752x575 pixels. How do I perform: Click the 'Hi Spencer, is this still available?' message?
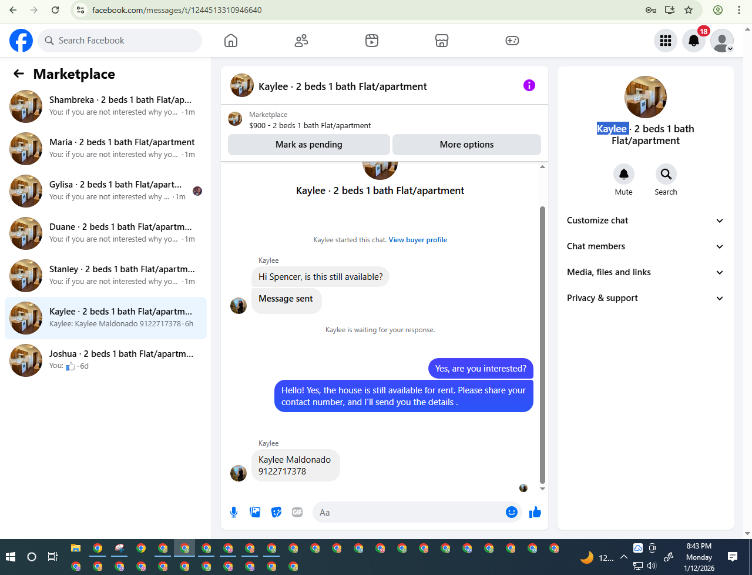tap(320, 277)
